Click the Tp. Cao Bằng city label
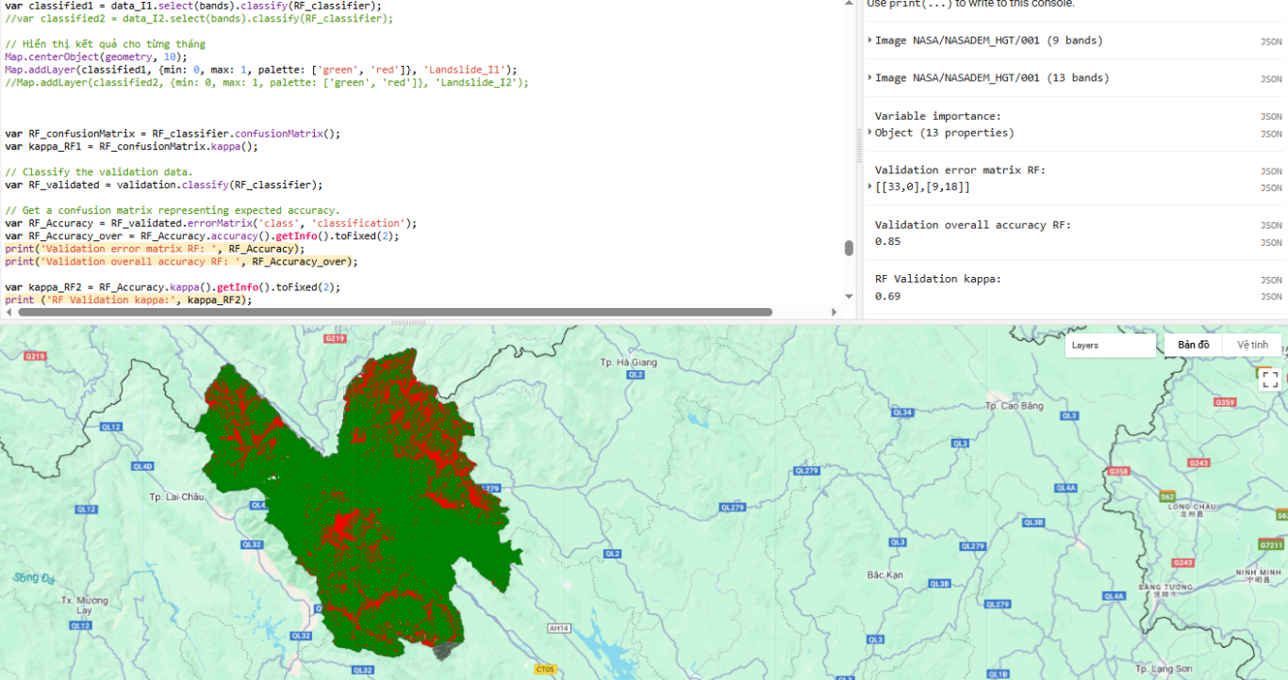This screenshot has height=680, width=1288. coord(1014,406)
